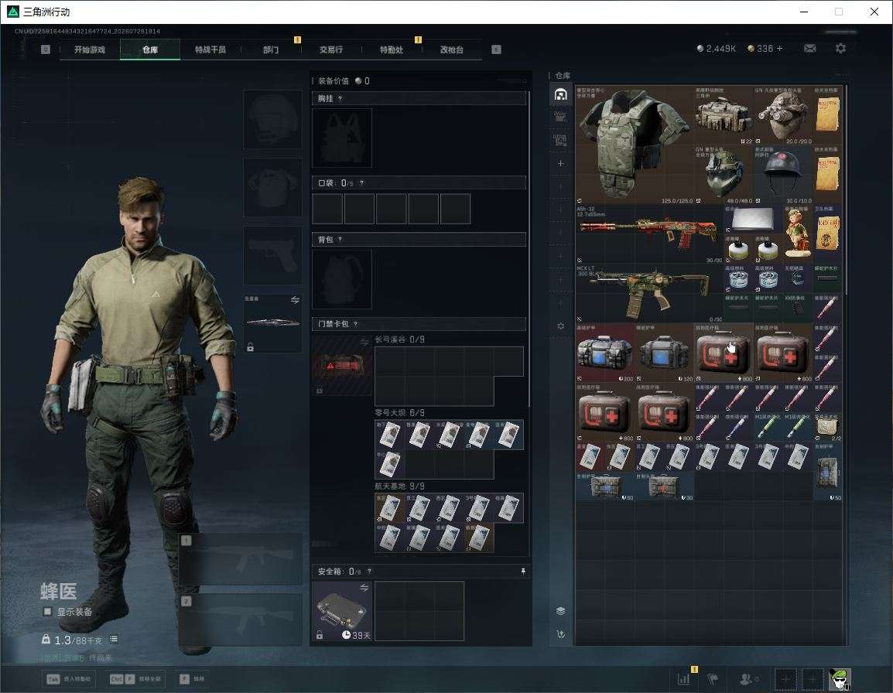Click the warehouse sidebar settings gear
This screenshot has width=893, height=693.
(560, 326)
